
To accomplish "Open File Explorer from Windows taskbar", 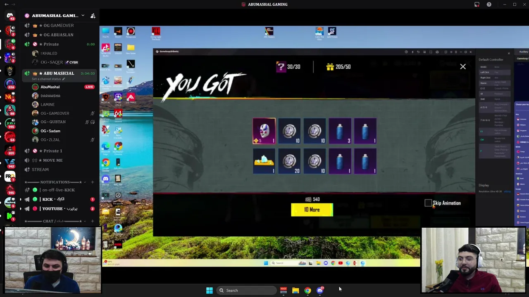I will pos(295,290).
